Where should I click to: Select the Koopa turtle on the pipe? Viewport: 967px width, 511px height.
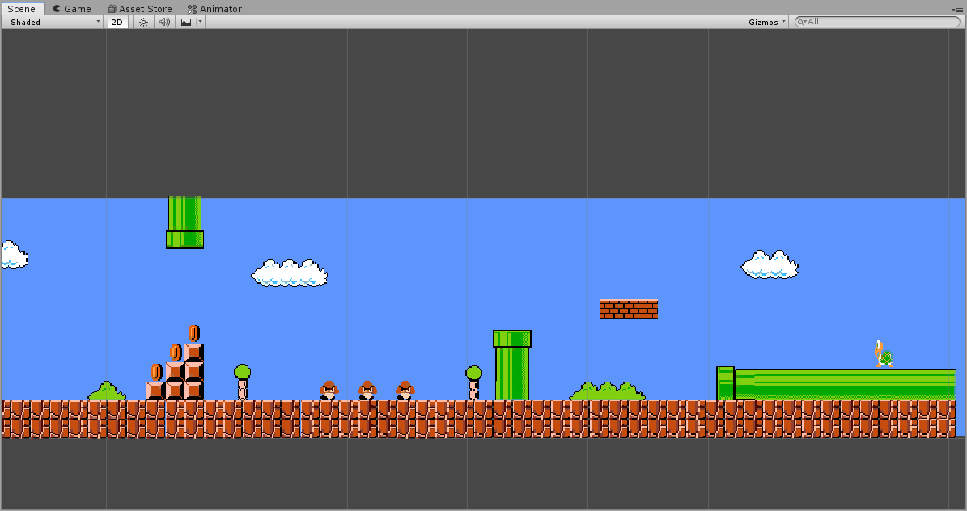884,354
